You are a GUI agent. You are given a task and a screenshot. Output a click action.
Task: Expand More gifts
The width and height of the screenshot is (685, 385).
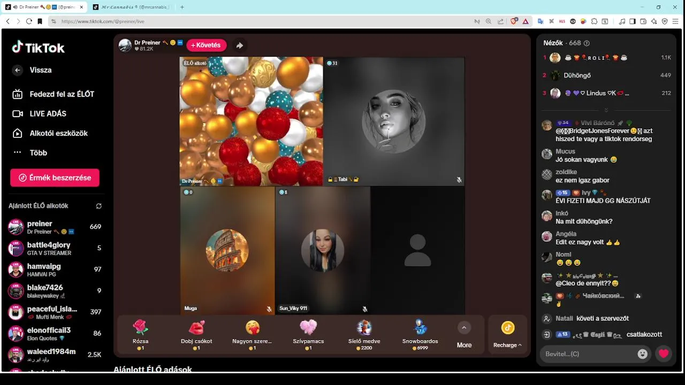pyautogui.click(x=464, y=335)
